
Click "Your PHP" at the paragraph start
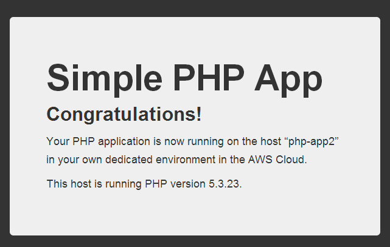coord(71,141)
